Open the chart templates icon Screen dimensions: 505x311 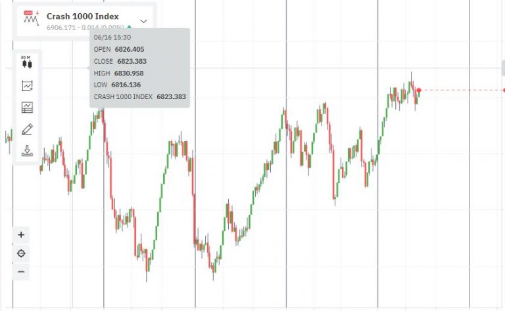pyautogui.click(x=27, y=107)
